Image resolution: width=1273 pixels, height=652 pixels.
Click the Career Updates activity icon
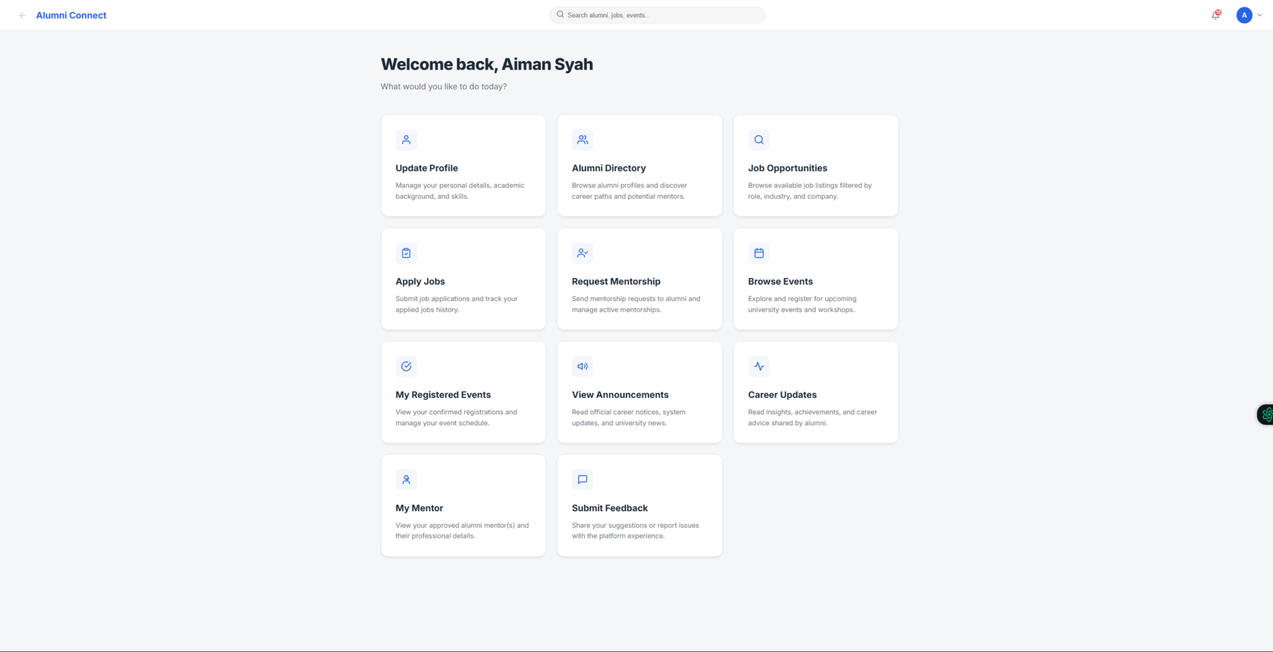tap(758, 366)
